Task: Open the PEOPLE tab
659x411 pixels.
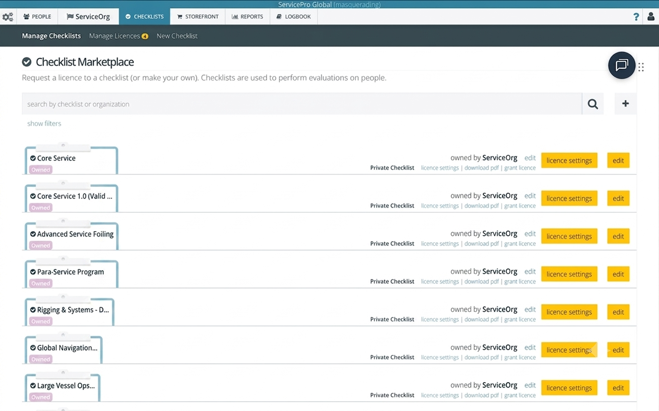Action: (37, 16)
